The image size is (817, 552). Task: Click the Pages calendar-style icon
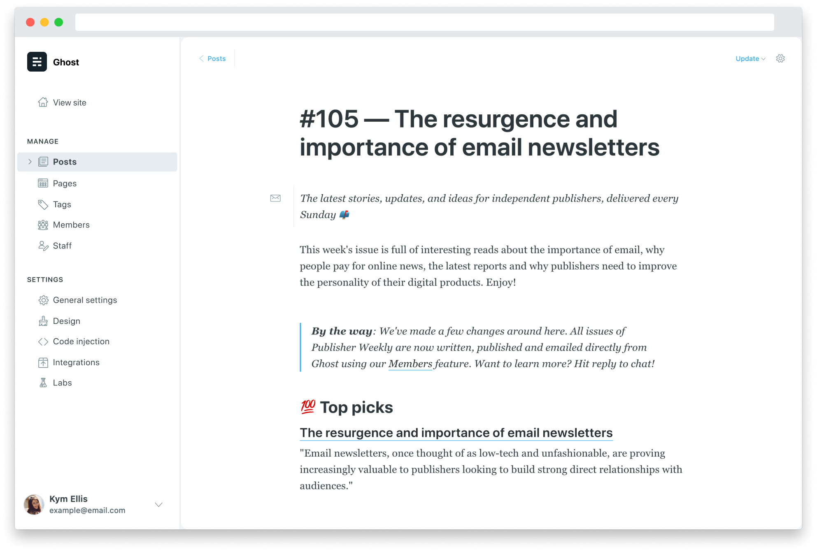point(43,183)
